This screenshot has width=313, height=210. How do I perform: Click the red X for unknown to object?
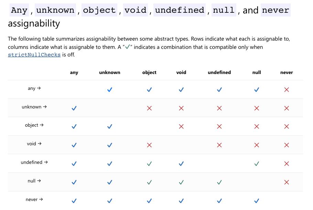coord(149,108)
